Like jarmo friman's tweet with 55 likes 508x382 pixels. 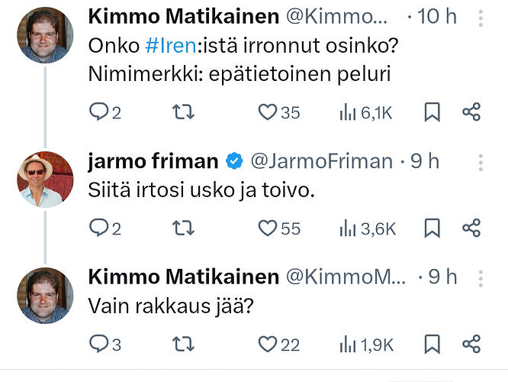coord(267,228)
